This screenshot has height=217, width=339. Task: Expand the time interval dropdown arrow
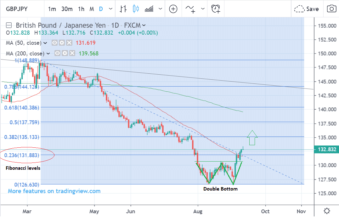pyautogui.click(x=110, y=9)
